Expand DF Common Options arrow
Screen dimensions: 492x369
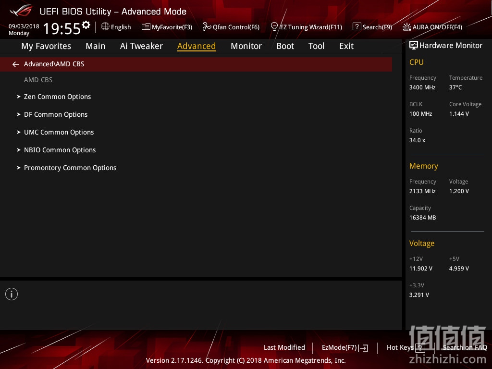point(19,114)
